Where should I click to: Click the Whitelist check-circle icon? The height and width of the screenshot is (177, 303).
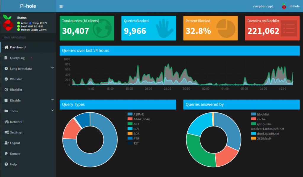tap(6, 79)
